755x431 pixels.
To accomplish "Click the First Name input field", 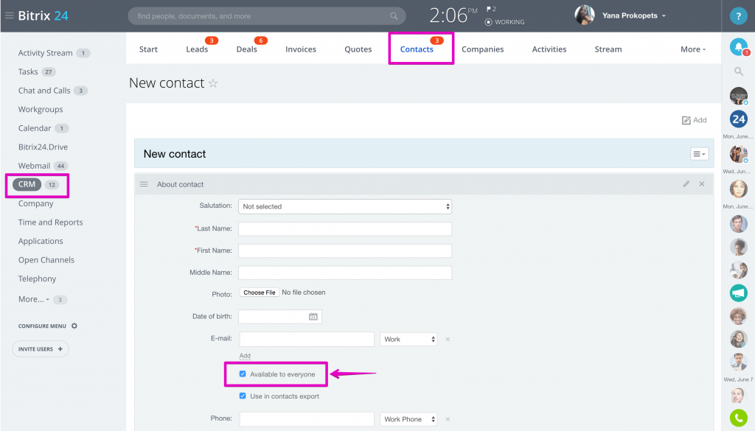I will tap(345, 250).
